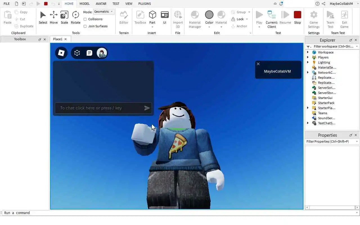Enable the Join Surfaces checkbox

(x=85, y=26)
